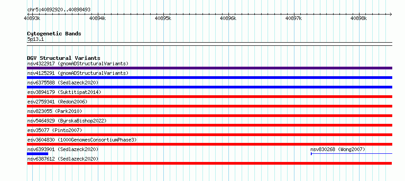Select the dark purple nsv4322917 variant bar
This screenshot has width=405, height=181.
tap(209, 68)
